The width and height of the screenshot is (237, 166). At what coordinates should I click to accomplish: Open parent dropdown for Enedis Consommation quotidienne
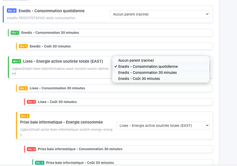pyautogui.click(x=160, y=14)
